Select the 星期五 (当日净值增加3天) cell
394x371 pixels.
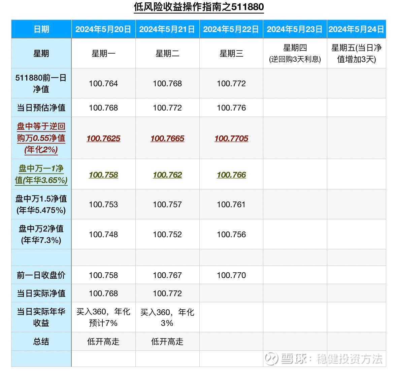pos(356,54)
